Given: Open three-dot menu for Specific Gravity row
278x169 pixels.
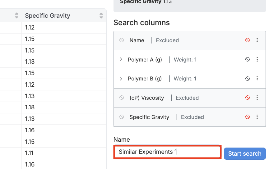Looking at the screenshot, I should pos(257,117).
